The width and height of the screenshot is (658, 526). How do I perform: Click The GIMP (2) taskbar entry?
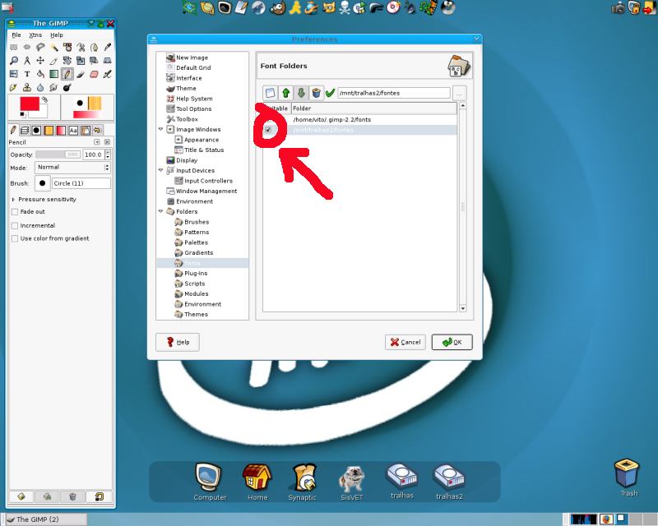click(x=45, y=519)
